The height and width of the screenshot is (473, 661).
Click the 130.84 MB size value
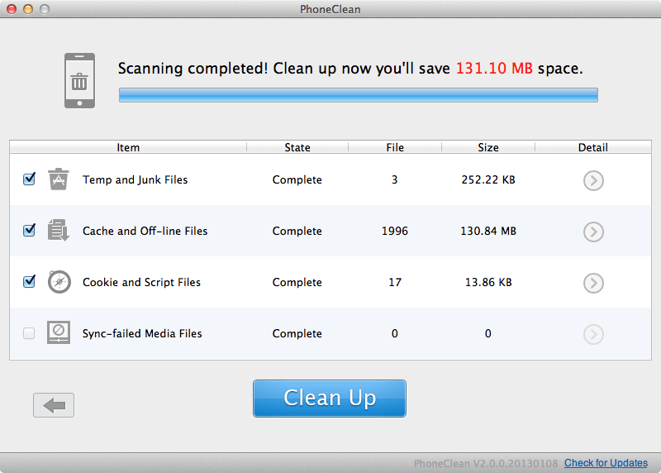pos(488,231)
